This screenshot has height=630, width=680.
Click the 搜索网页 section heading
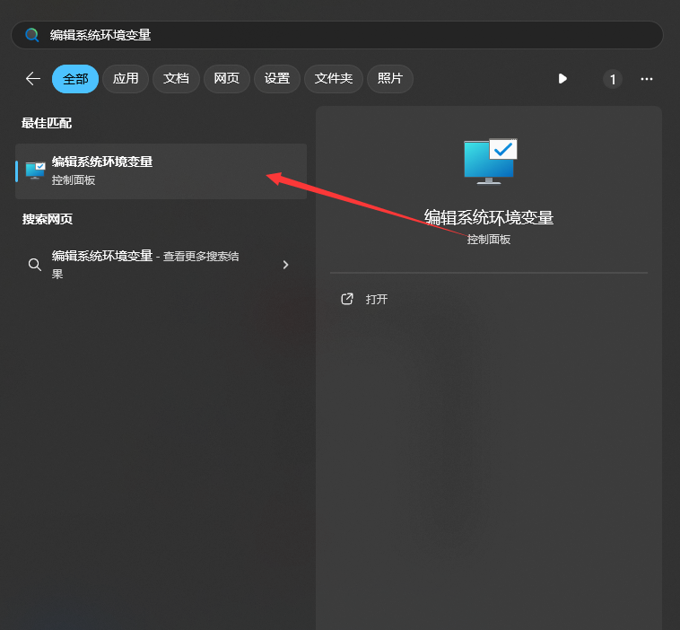point(48,219)
